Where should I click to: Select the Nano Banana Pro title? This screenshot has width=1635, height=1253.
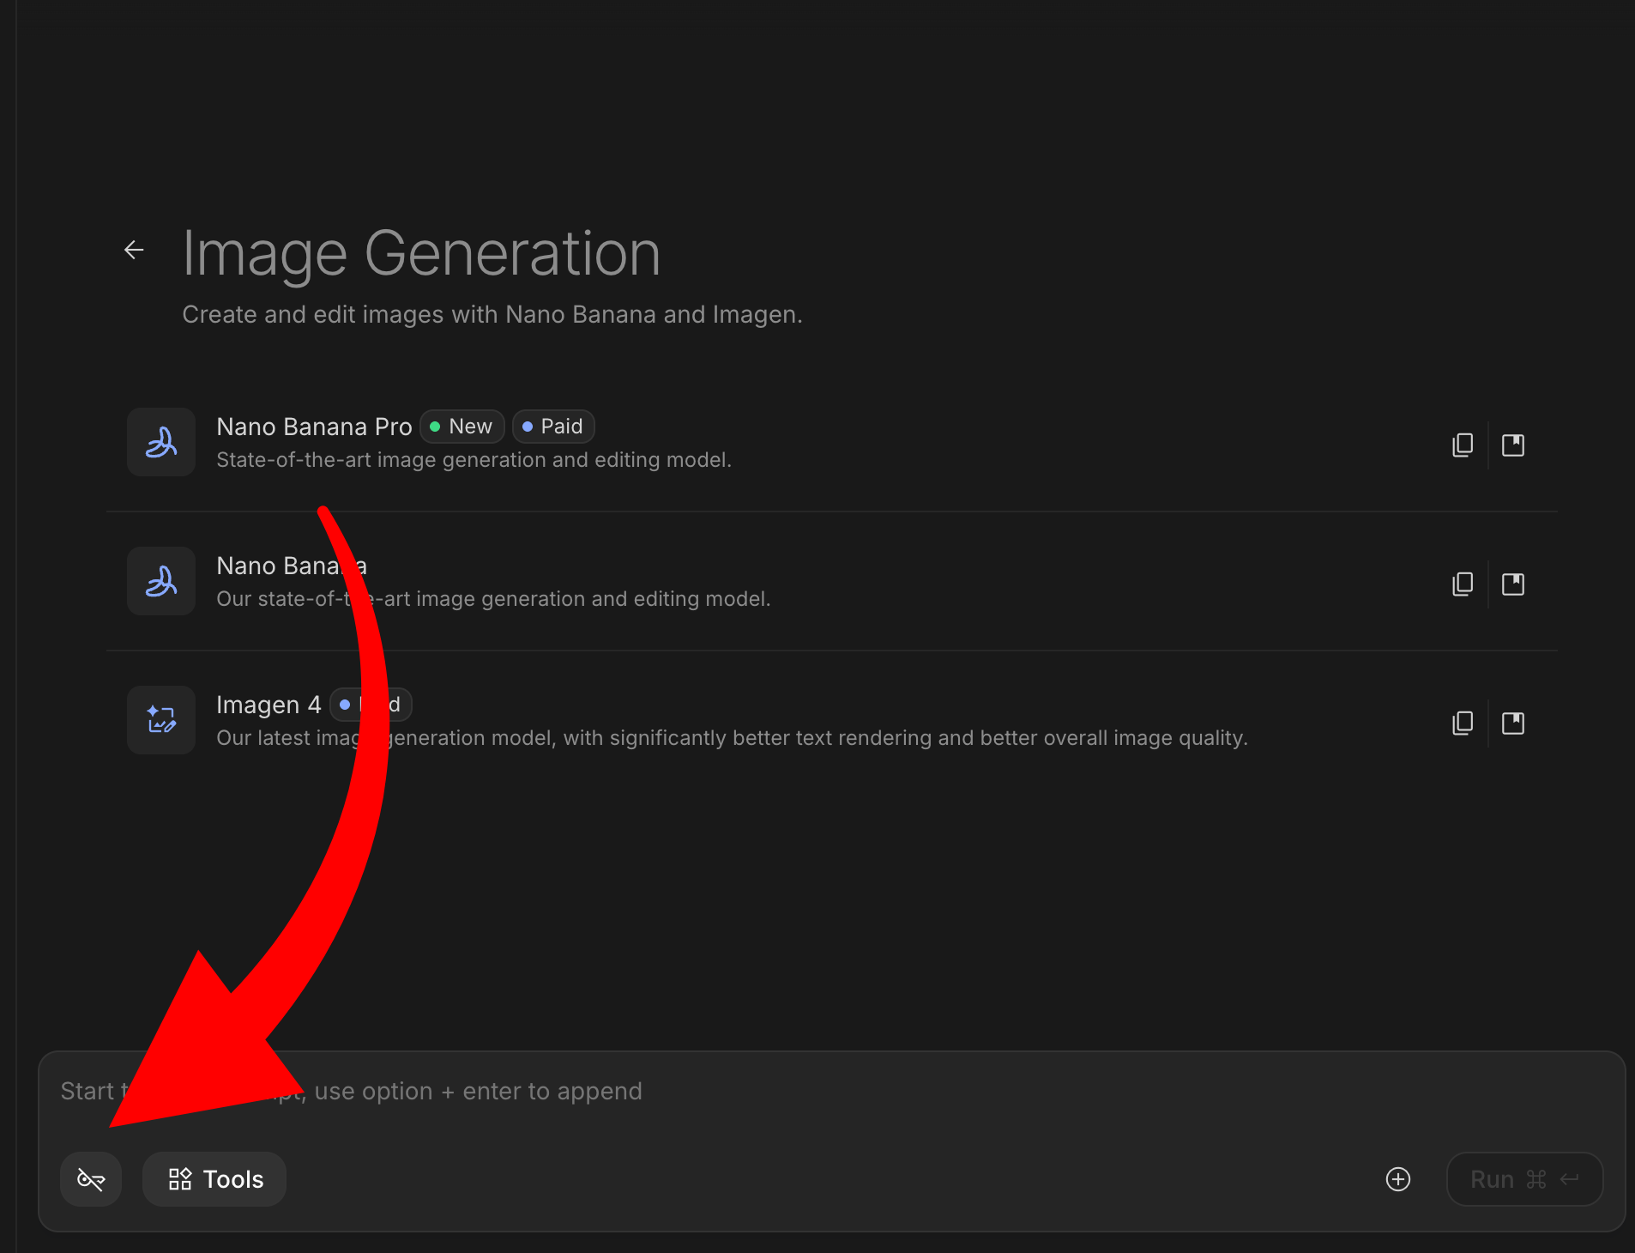314,427
